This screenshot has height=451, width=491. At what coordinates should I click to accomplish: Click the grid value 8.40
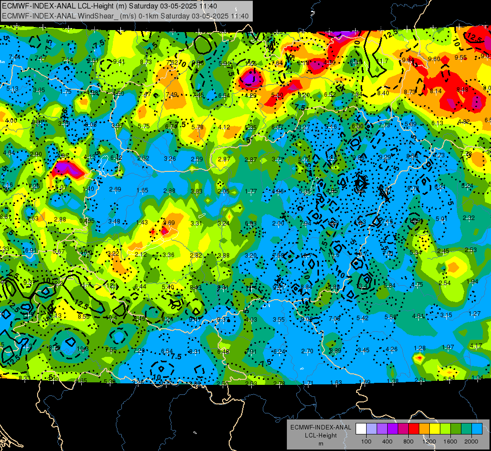383,93
